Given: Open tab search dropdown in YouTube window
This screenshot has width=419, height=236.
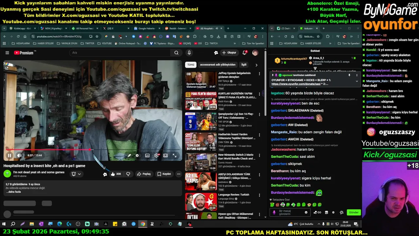Looking at the screenshot, I should (x=4, y=29).
